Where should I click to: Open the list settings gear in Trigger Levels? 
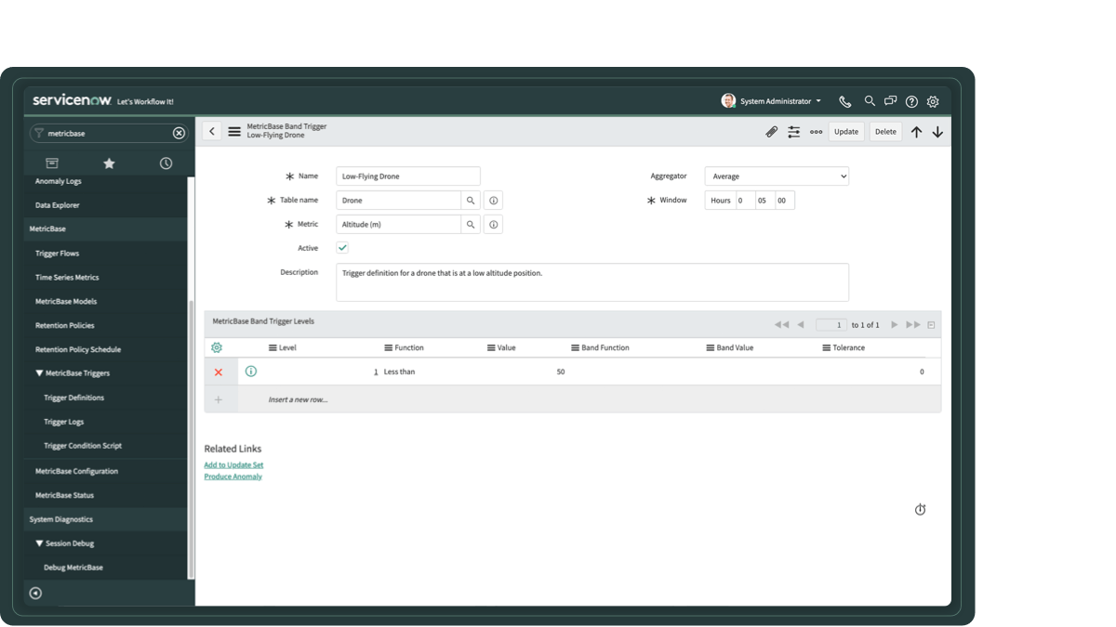click(217, 347)
